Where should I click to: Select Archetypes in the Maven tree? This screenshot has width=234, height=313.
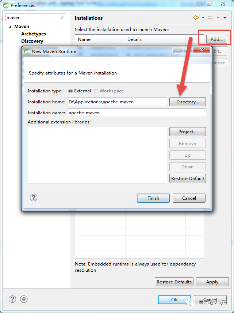34,34
